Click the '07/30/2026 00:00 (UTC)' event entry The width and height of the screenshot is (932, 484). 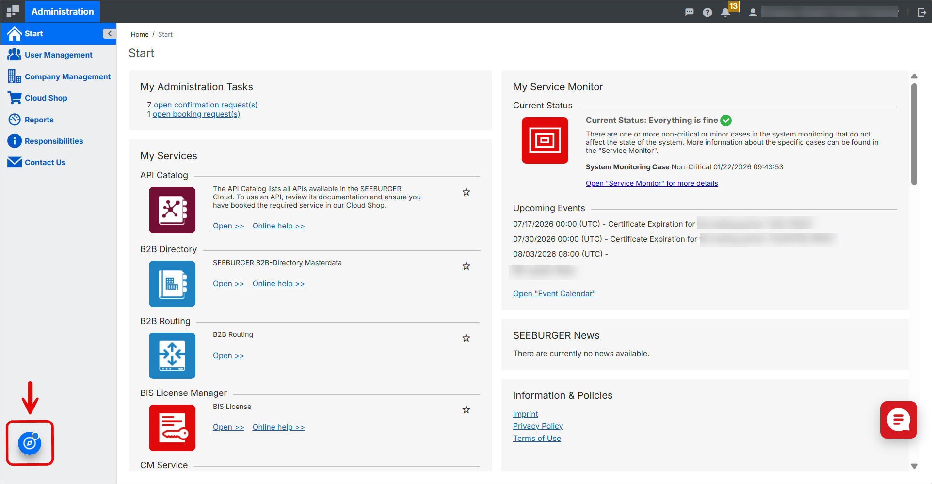pos(675,239)
